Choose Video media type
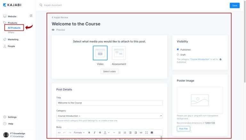 100,53
